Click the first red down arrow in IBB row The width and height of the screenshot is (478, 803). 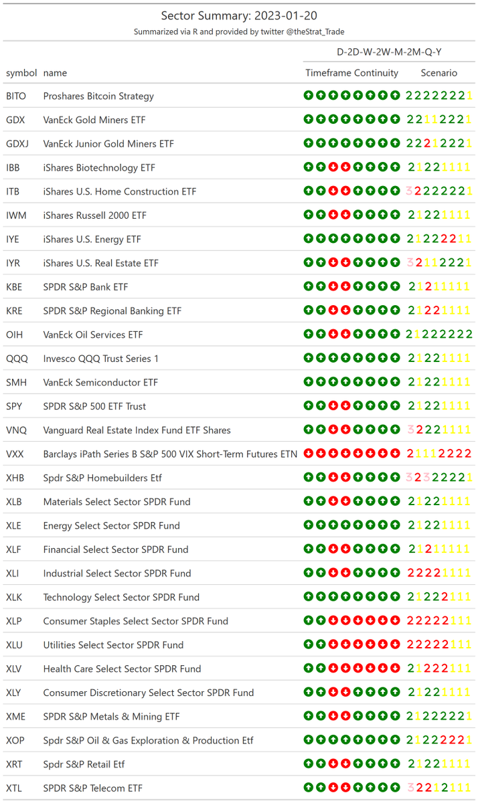pyautogui.click(x=333, y=167)
